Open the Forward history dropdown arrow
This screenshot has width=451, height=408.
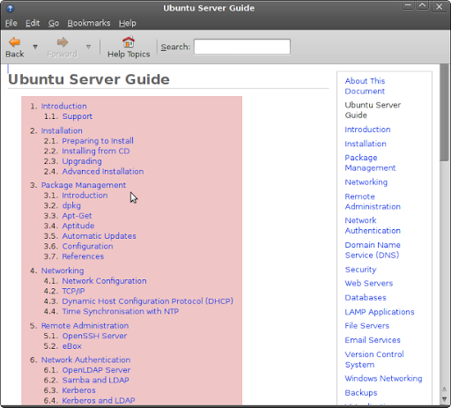coord(88,47)
